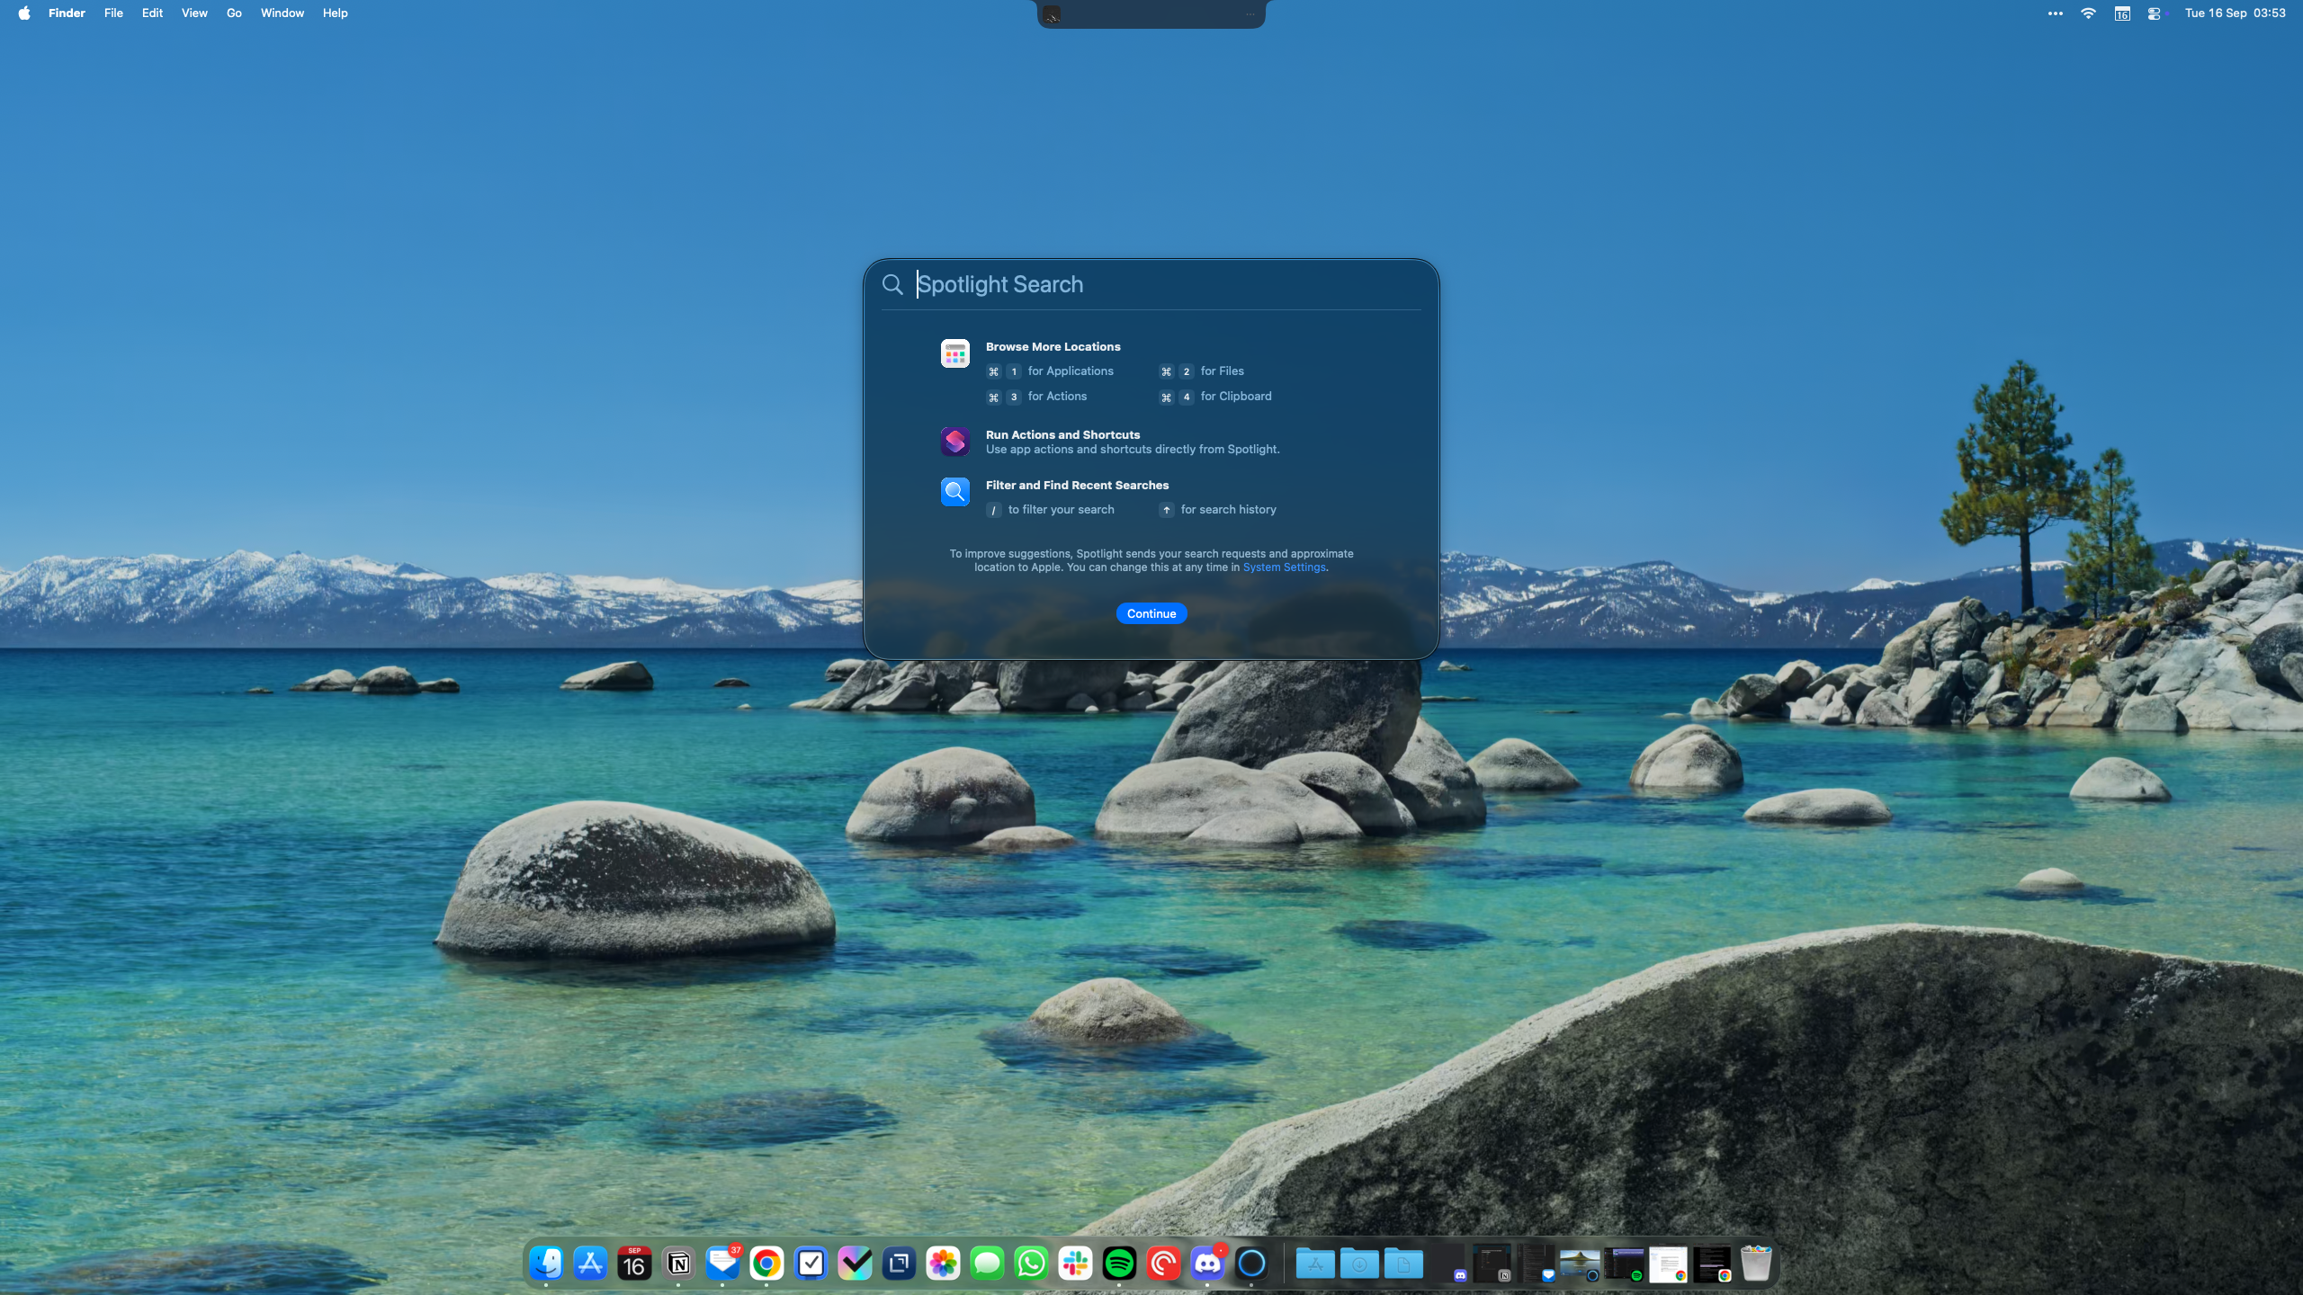Open Discord from the Dock
The height and width of the screenshot is (1295, 2303).
1206,1264
